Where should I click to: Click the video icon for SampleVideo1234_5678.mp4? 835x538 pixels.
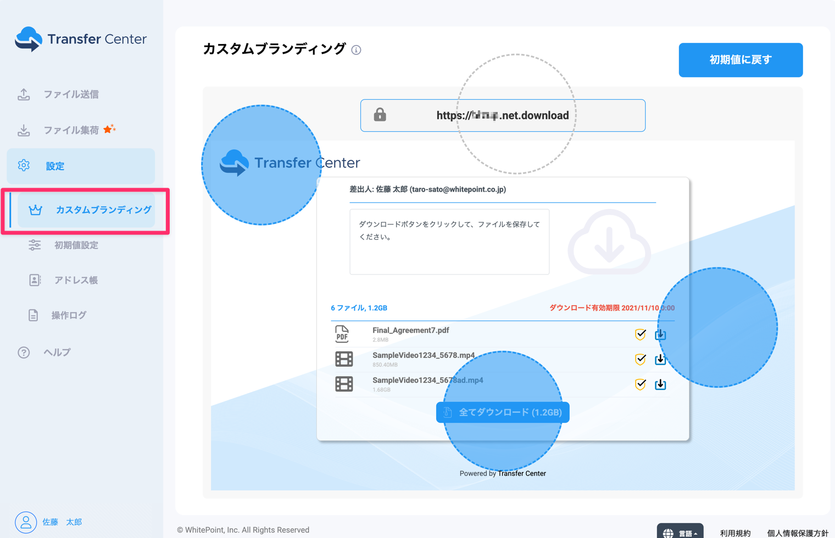point(344,359)
